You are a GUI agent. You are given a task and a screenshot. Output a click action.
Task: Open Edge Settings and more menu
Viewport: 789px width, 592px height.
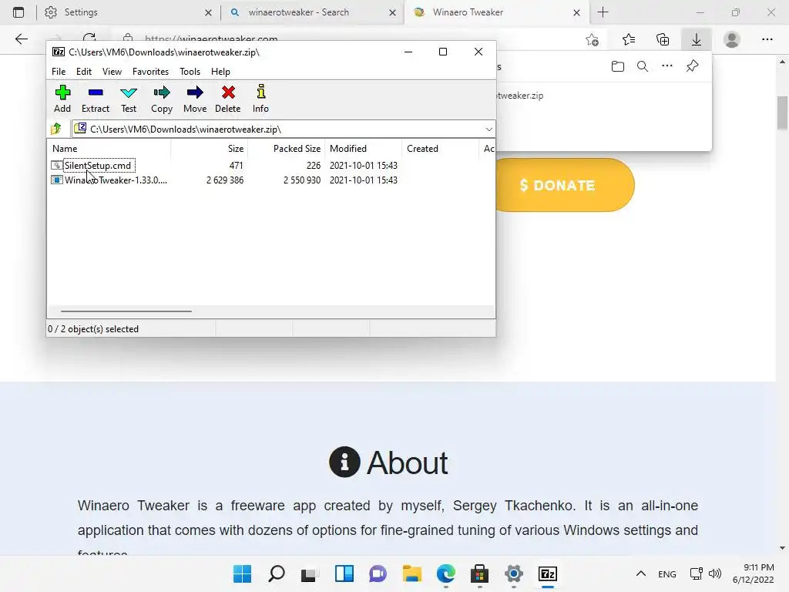coord(767,39)
